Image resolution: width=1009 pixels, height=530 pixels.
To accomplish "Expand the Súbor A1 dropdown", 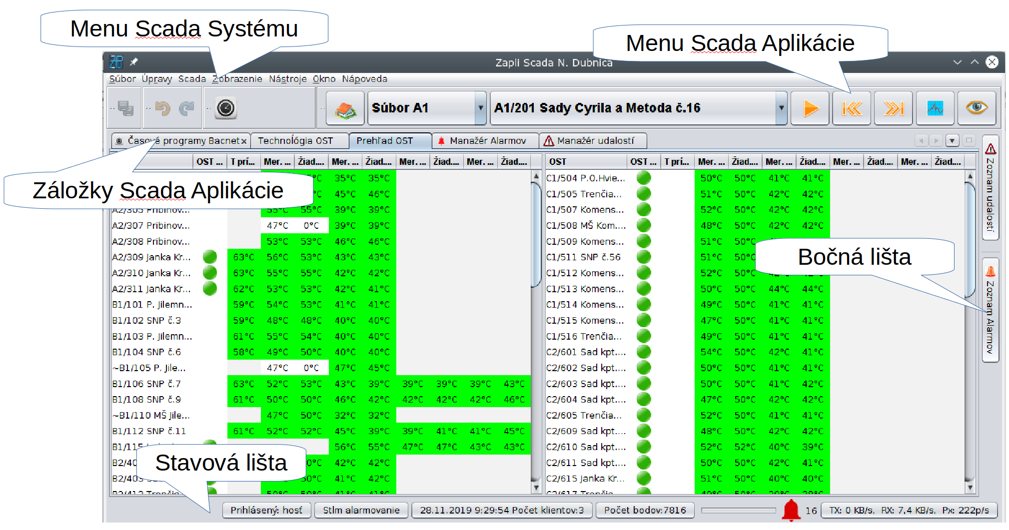I will [x=480, y=108].
